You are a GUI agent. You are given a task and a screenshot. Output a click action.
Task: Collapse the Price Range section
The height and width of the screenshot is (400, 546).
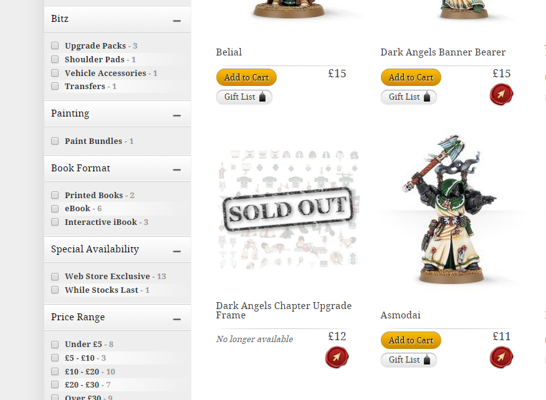[x=177, y=319]
